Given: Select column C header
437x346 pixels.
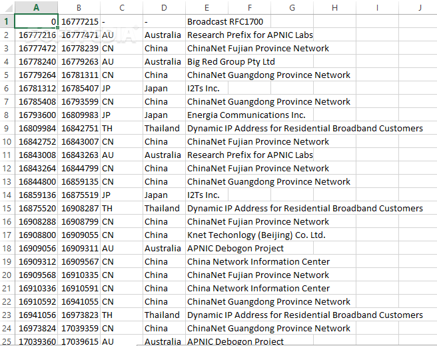Looking at the screenshot, I should (121, 7).
